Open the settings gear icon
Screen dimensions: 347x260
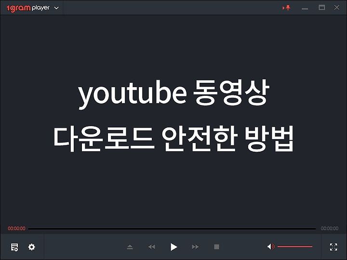point(32,247)
